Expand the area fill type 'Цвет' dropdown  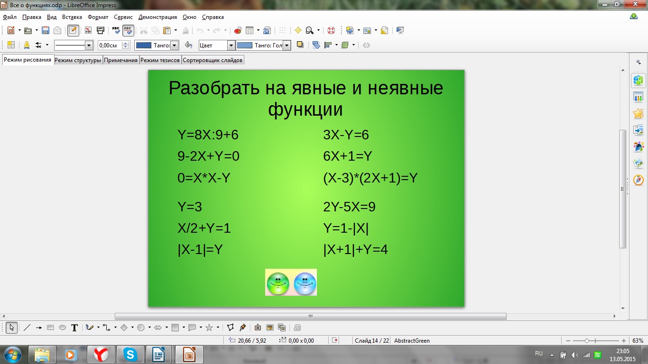tap(231, 45)
